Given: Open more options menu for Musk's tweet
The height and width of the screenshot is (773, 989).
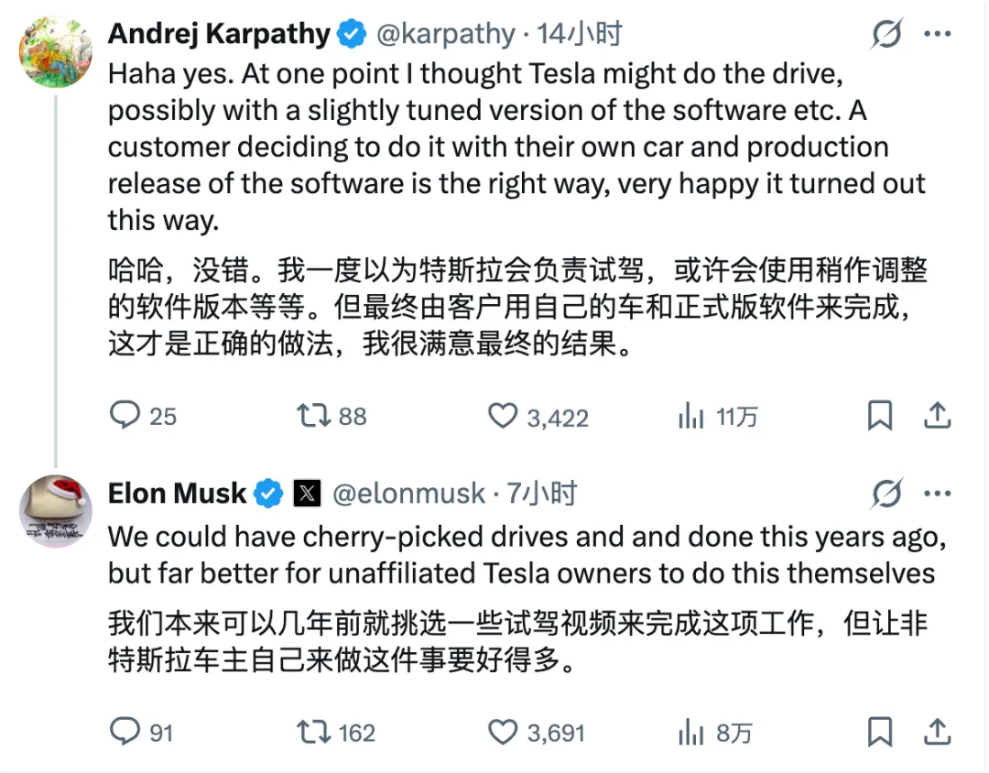Looking at the screenshot, I should pyautogui.click(x=937, y=495).
